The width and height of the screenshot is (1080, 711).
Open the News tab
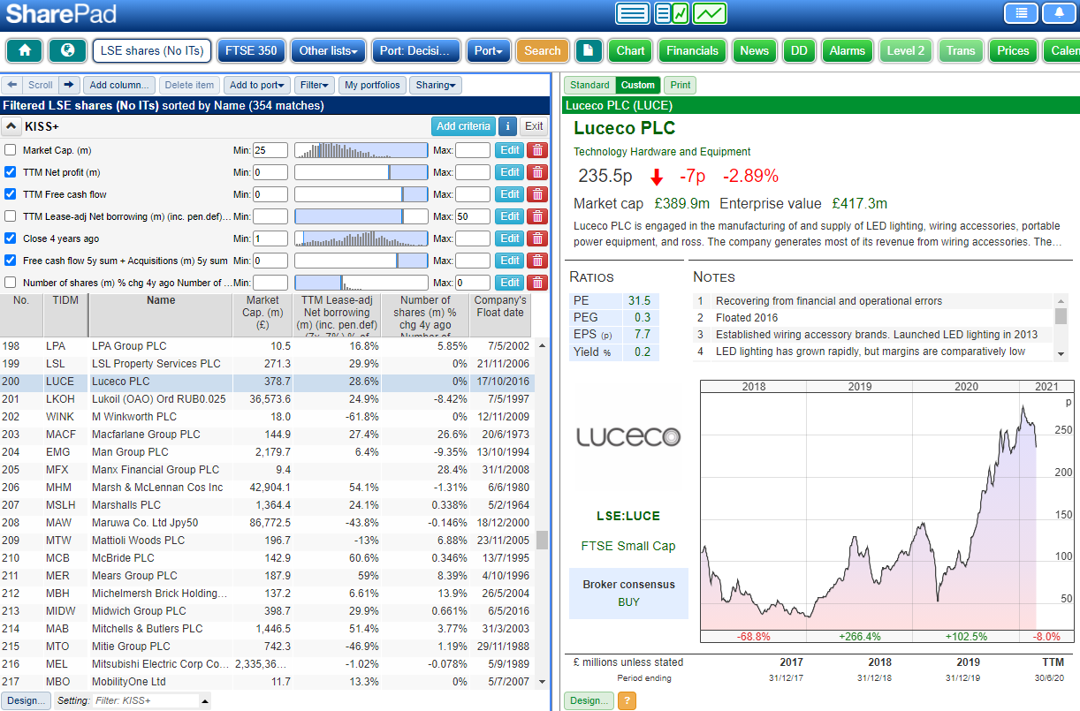pyautogui.click(x=754, y=50)
